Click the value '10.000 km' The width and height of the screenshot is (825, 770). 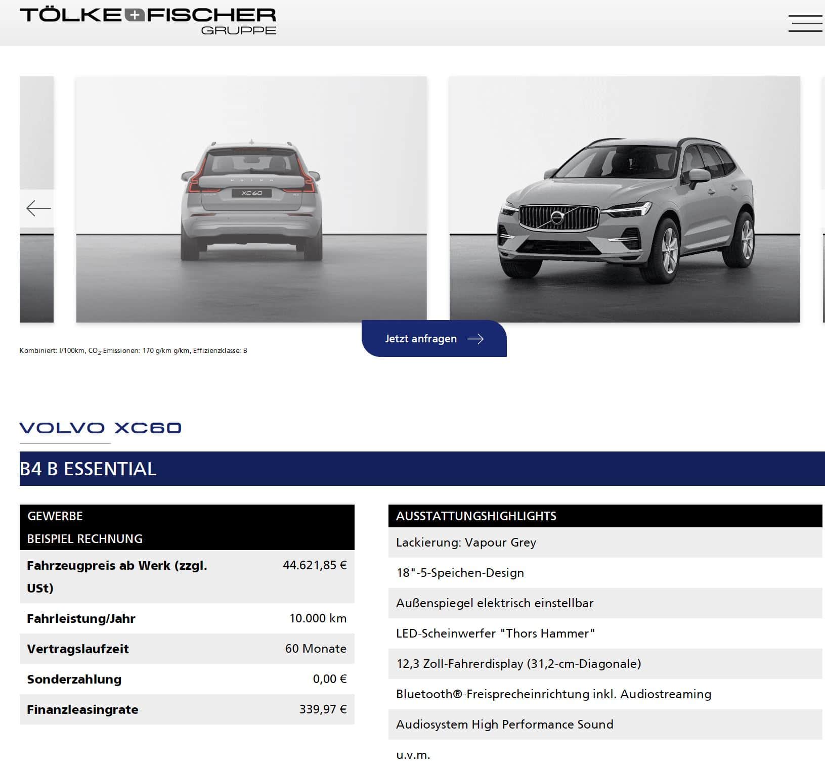(x=318, y=618)
